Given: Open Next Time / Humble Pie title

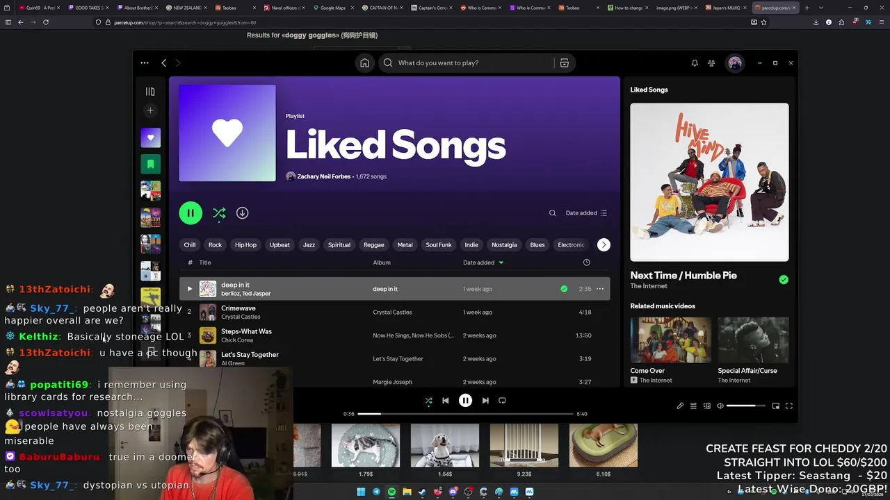Looking at the screenshot, I should tap(683, 276).
